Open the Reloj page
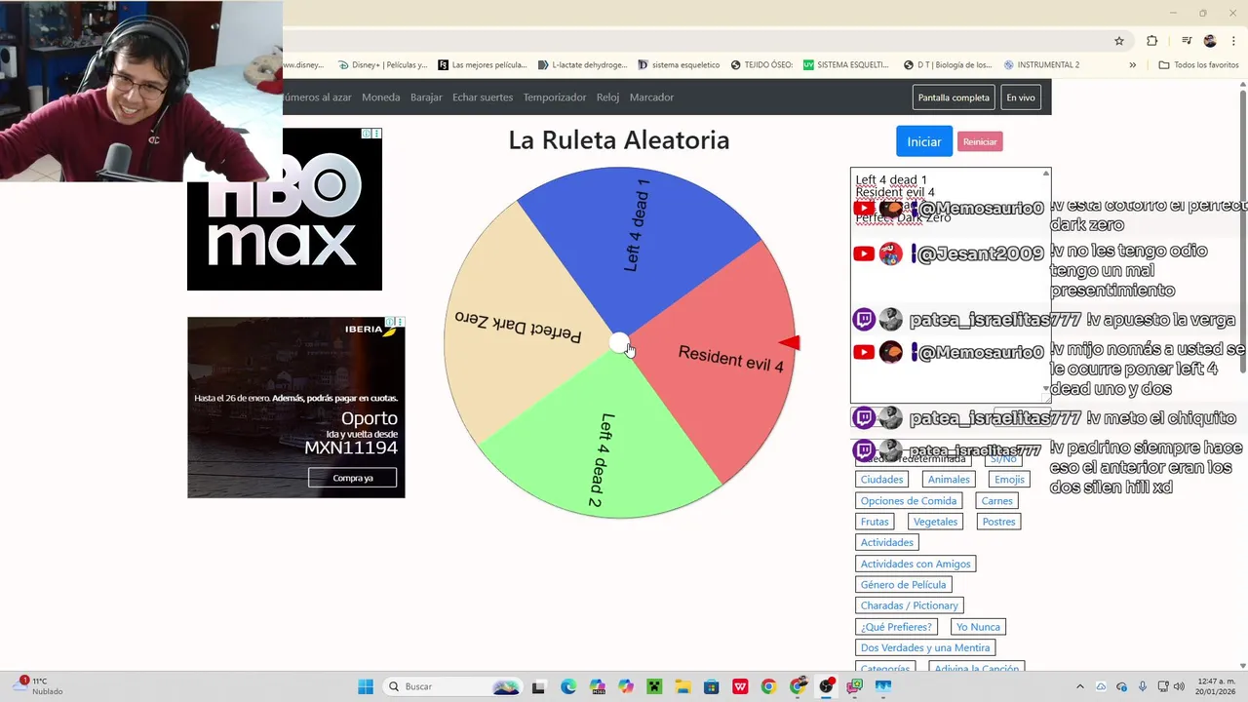This screenshot has width=1248, height=702. (x=608, y=97)
